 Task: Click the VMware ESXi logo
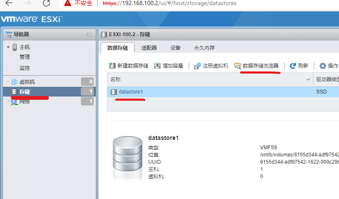pos(32,19)
